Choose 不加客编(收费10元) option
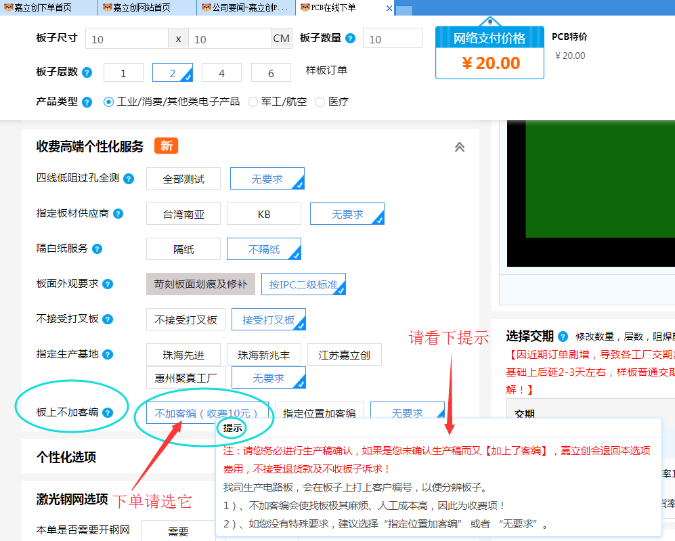 [202, 413]
